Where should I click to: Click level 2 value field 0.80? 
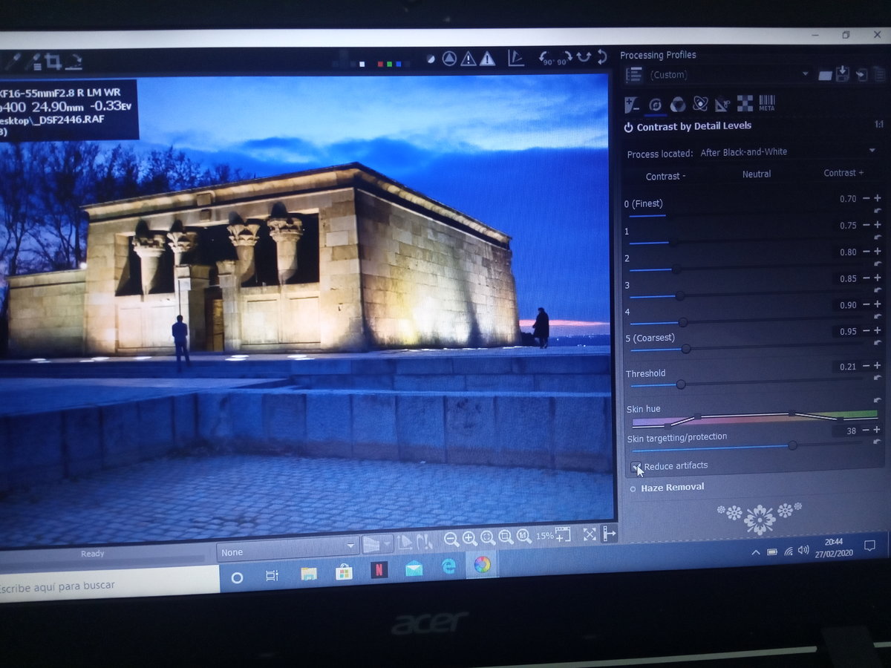click(847, 252)
